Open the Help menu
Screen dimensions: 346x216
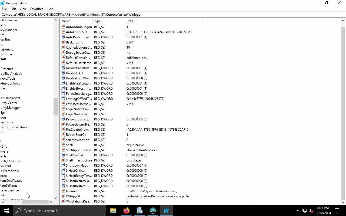[x=50, y=9]
